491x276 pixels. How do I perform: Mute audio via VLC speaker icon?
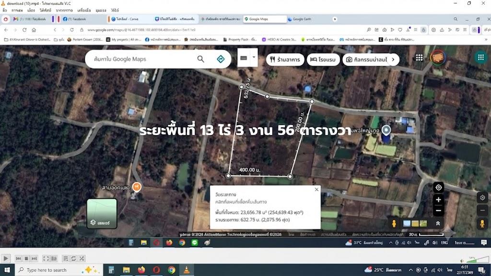pos(462,260)
